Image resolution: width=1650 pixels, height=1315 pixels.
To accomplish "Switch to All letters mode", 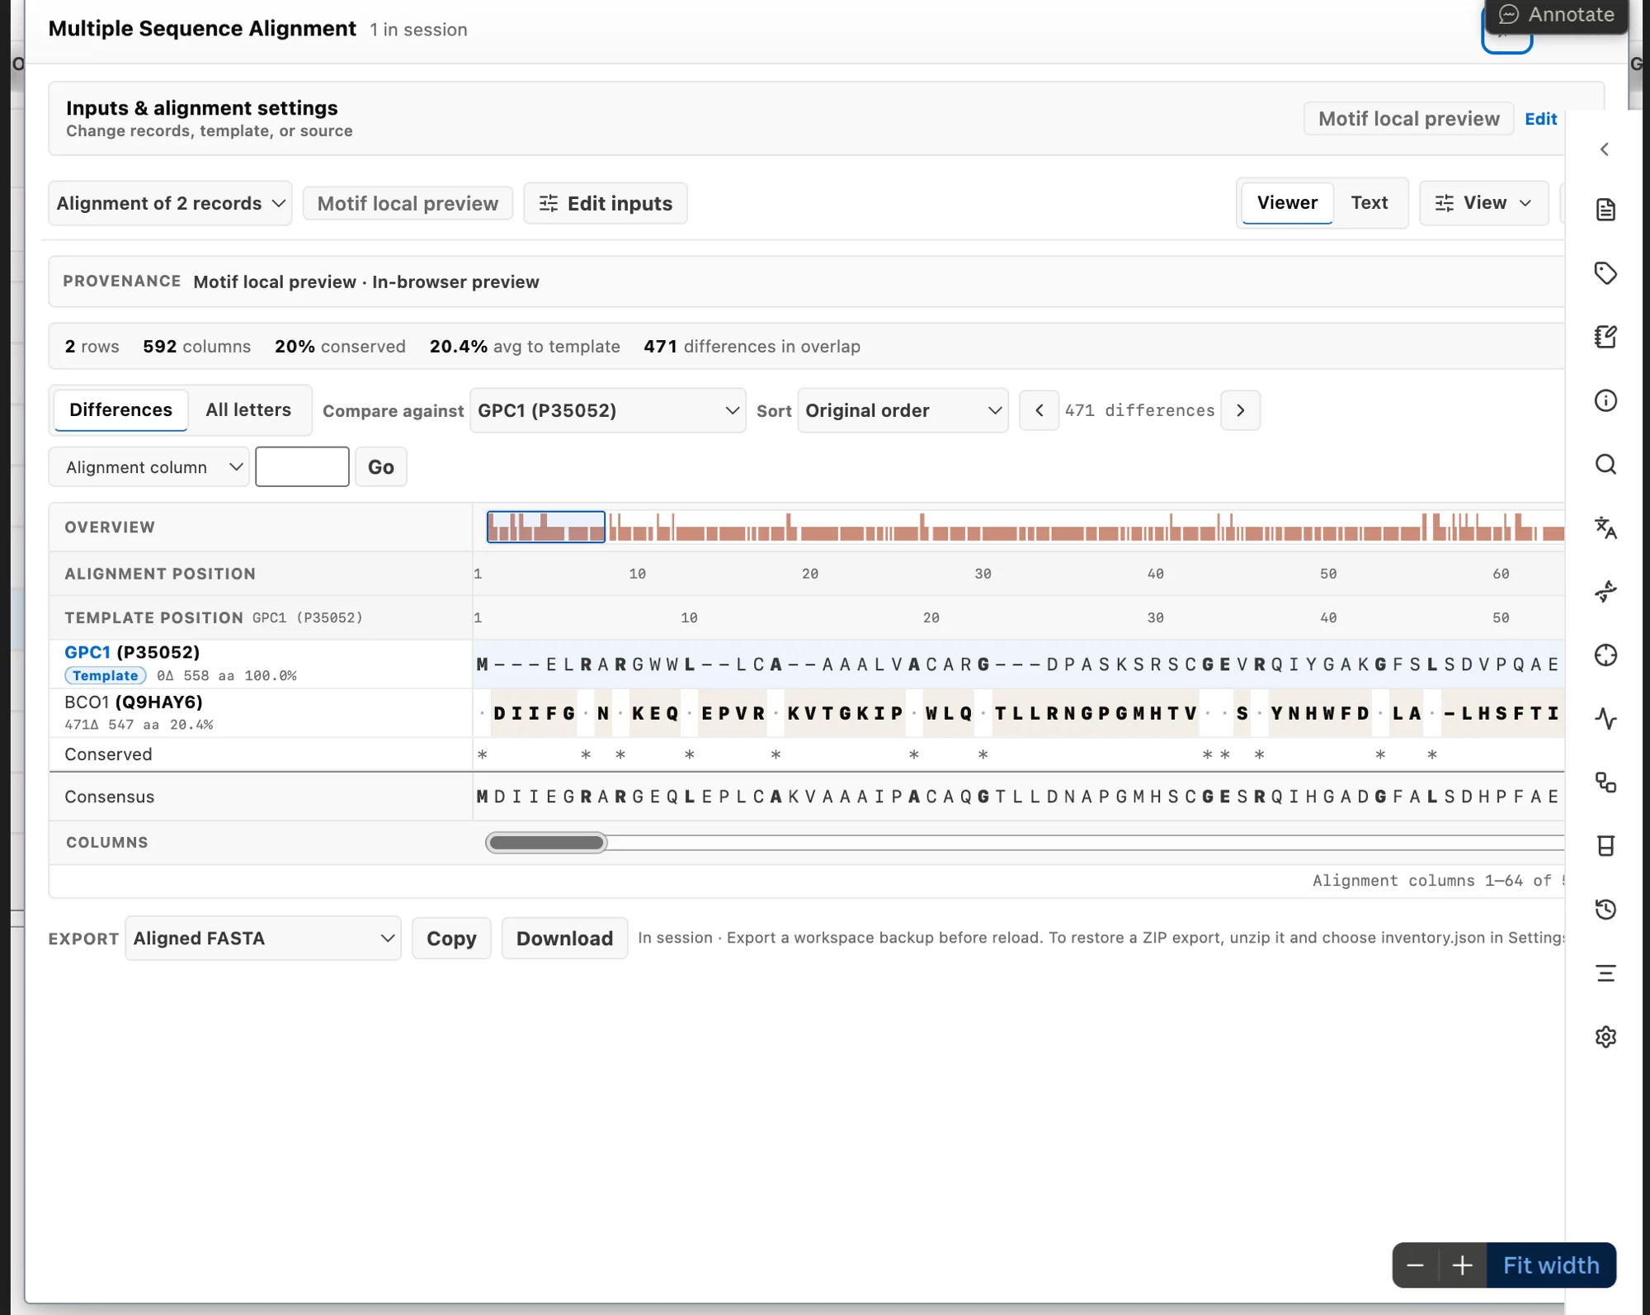I will [x=248, y=410].
